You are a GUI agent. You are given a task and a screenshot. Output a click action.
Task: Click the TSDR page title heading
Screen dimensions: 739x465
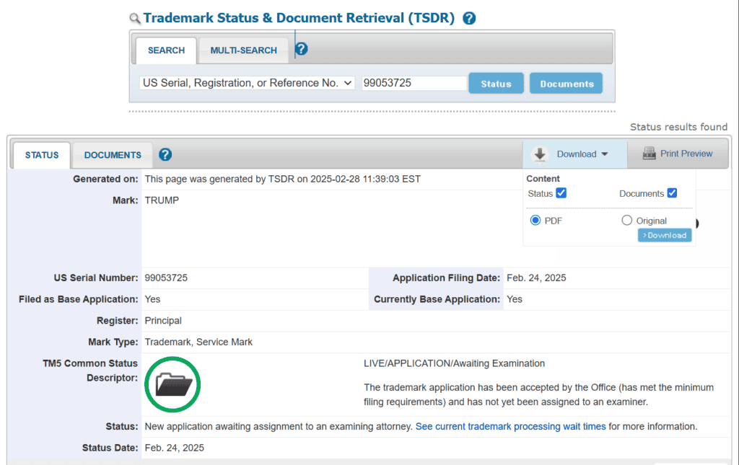click(299, 18)
